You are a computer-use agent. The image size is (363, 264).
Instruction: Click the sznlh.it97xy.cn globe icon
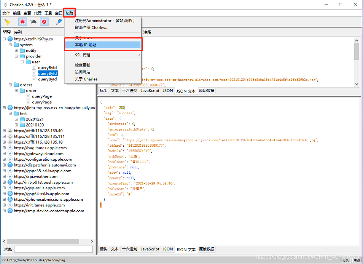tap(10, 39)
